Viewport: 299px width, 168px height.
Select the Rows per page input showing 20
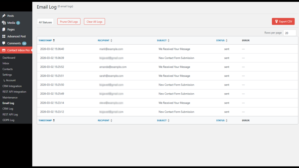tap(290, 33)
